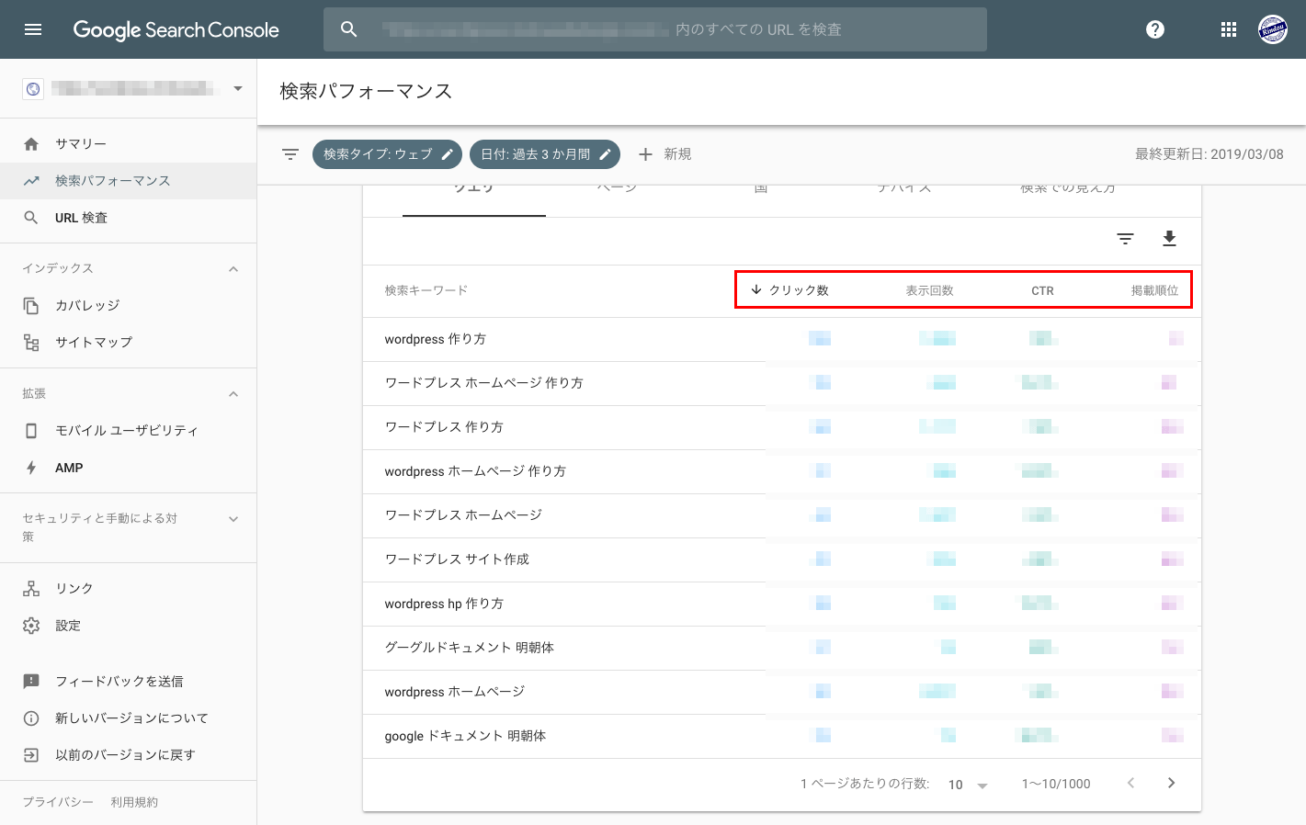
Task: Collapse the インデックス section
Action: tap(233, 269)
